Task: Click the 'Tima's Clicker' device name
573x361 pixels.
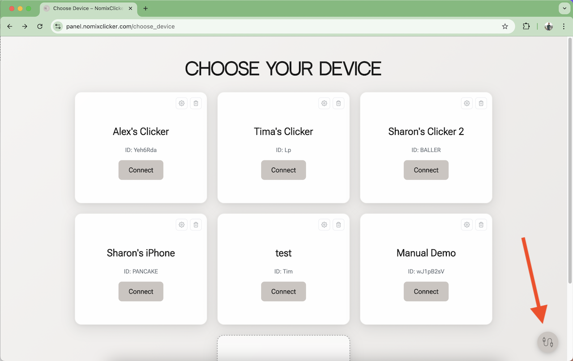Action: (x=283, y=131)
